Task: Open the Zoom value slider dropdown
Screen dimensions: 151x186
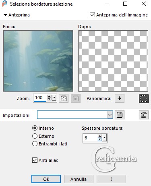Action: 54,98
